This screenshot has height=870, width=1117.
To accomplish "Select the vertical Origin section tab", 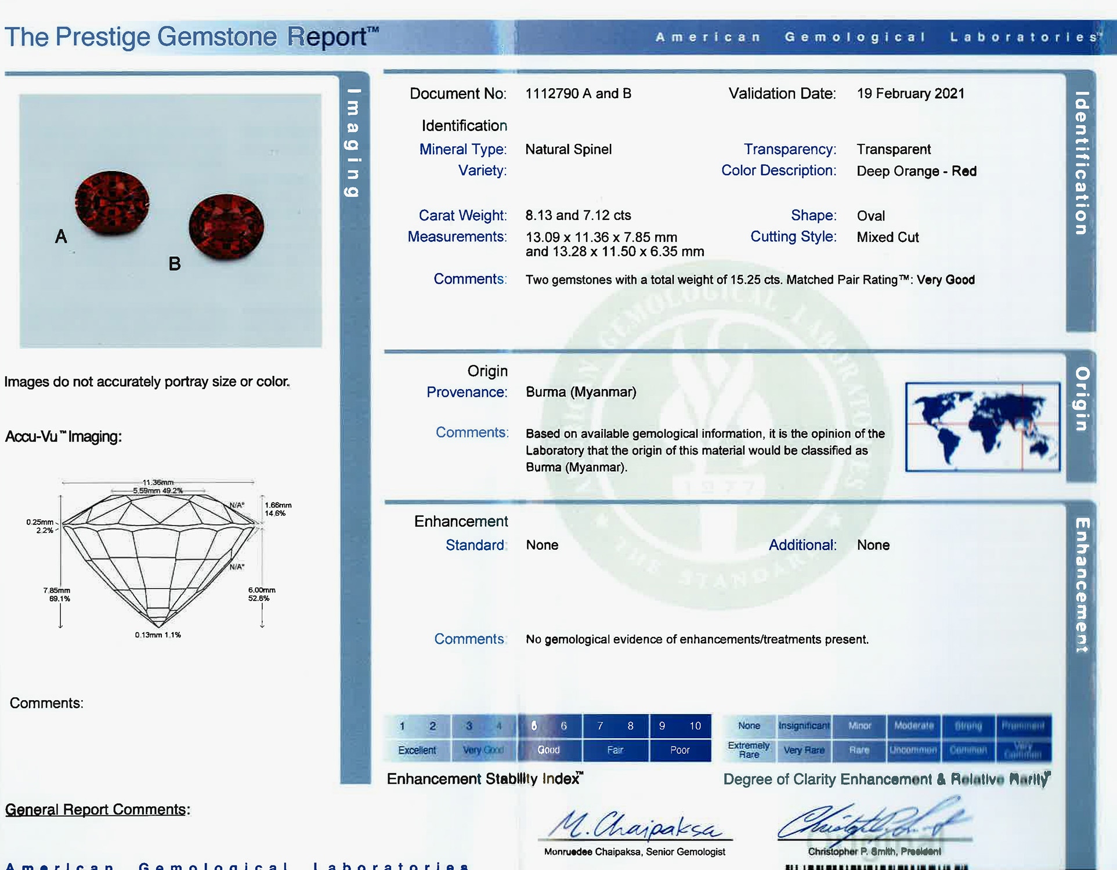I will pyautogui.click(x=1081, y=399).
